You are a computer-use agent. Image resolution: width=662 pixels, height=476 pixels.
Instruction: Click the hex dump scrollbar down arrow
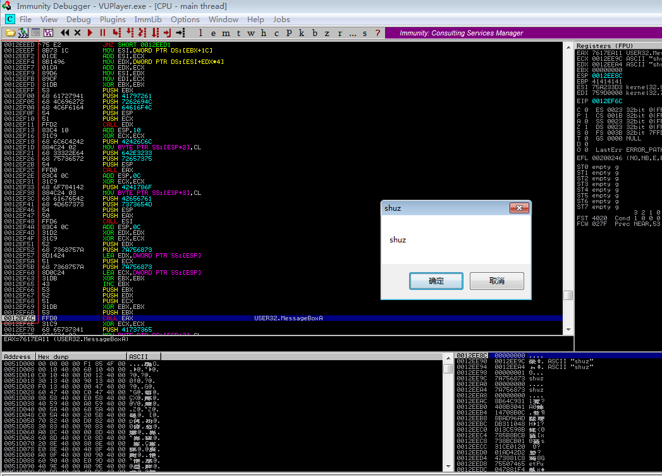[448, 467]
